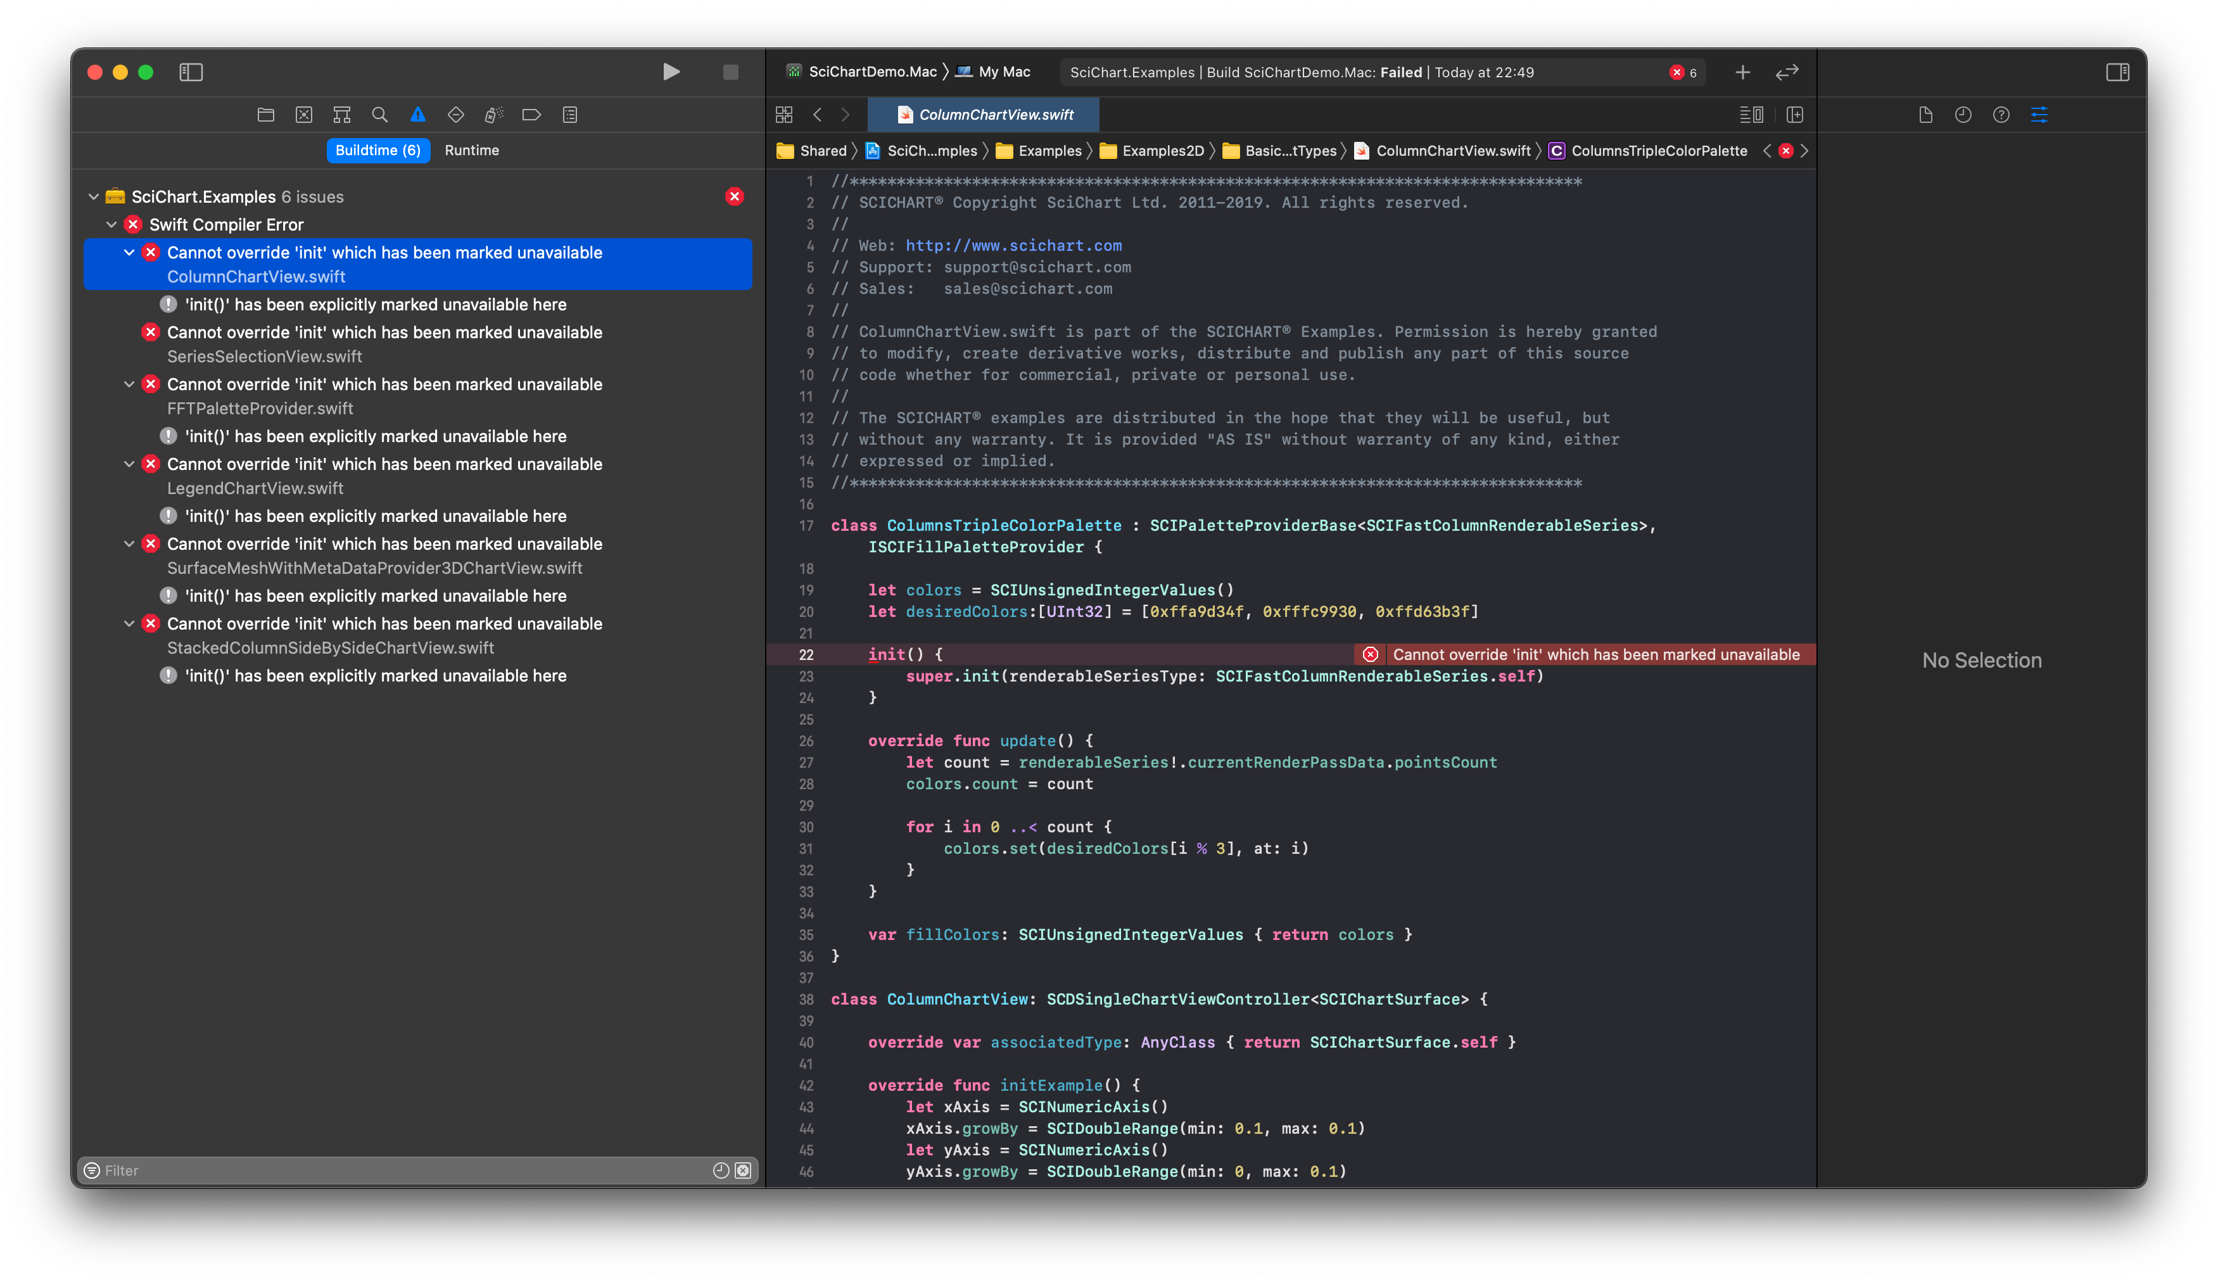
Task: Collapse the Swift Compiler Error group
Action: [111, 224]
